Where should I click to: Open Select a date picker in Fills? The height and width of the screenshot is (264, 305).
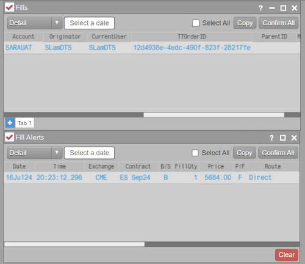[89, 23]
